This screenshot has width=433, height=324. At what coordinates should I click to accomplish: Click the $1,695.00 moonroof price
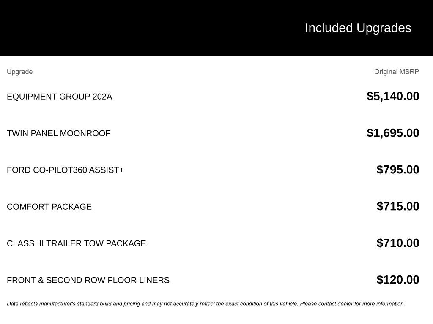[x=393, y=133]
